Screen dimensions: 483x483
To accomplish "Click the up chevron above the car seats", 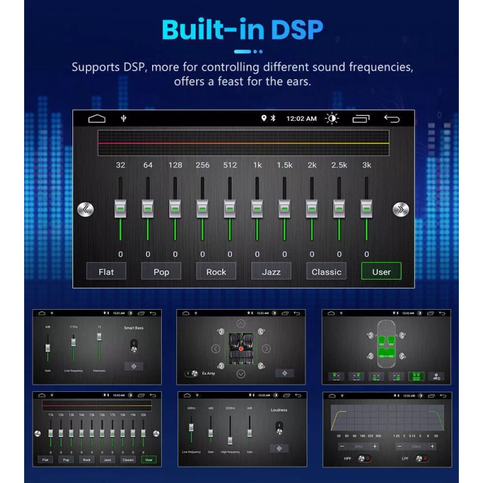I will click(x=241, y=324).
